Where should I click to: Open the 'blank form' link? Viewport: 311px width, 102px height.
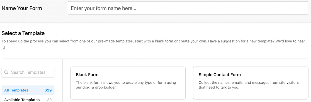[164, 42]
